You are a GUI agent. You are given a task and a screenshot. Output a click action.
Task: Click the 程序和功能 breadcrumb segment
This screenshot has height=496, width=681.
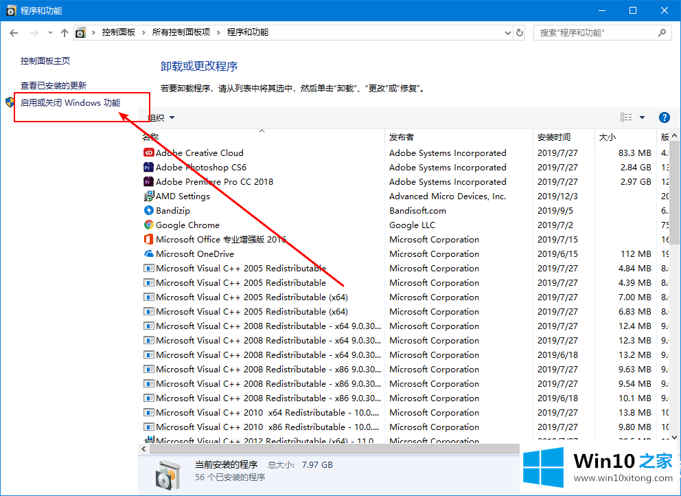(x=248, y=32)
